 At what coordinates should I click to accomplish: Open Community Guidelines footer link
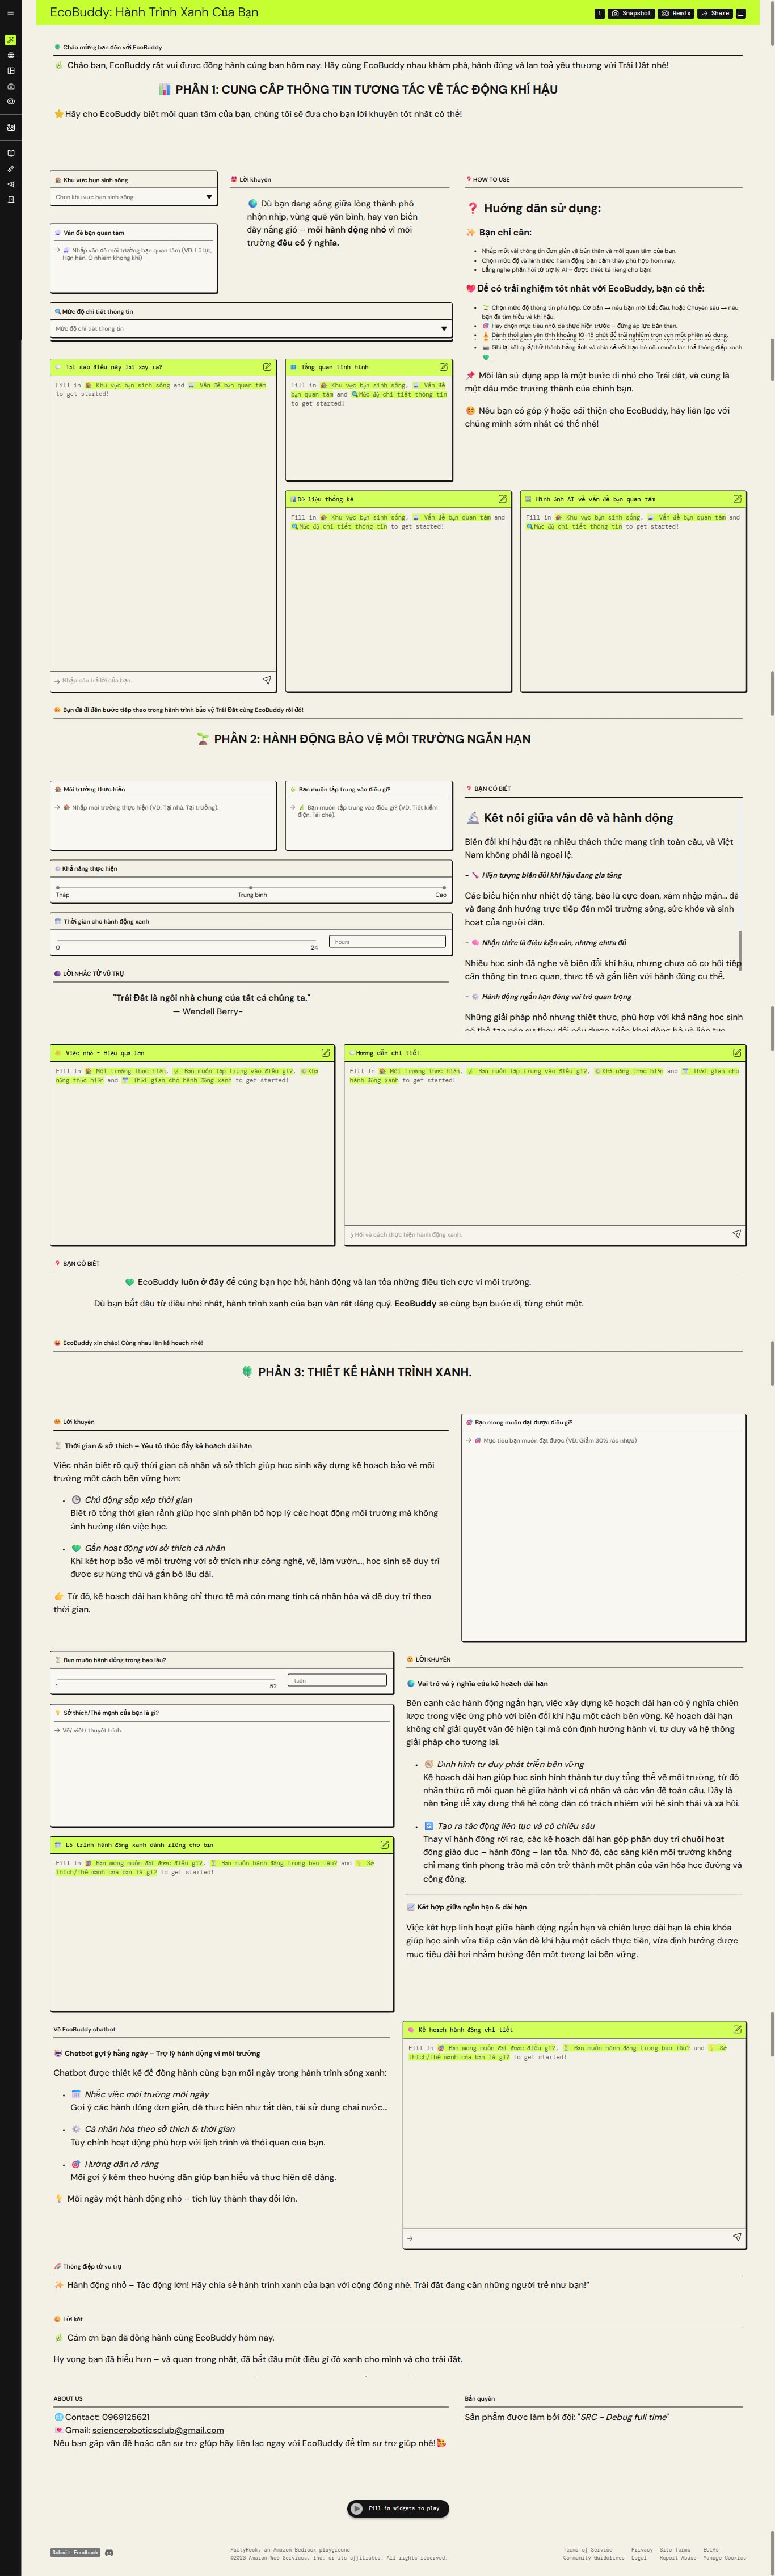click(594, 2557)
